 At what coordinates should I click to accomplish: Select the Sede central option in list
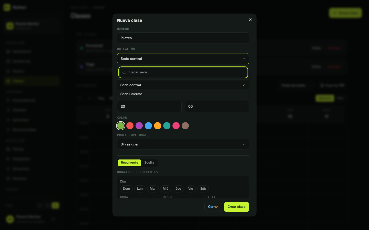(183, 85)
